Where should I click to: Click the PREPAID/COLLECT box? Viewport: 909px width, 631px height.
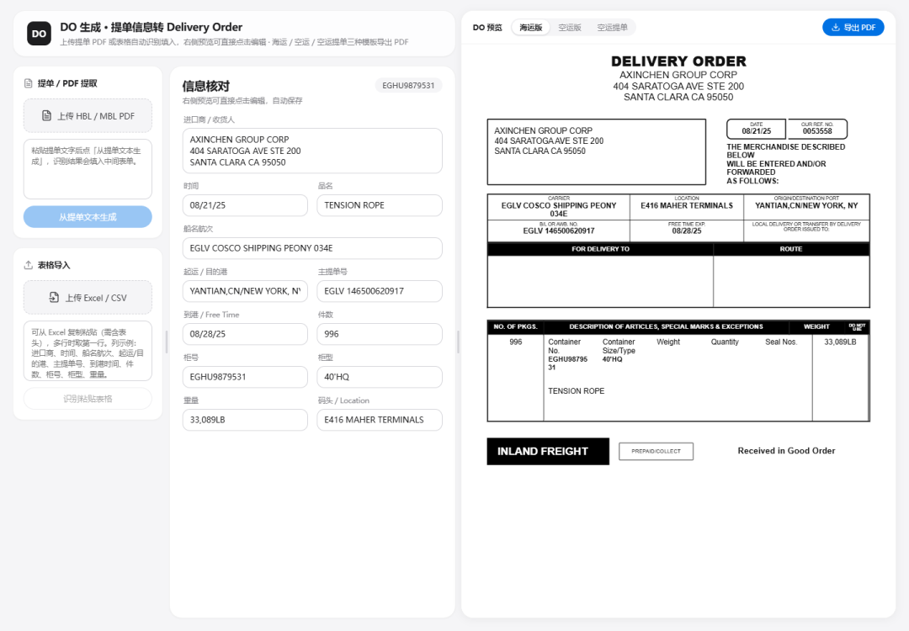[x=656, y=452]
